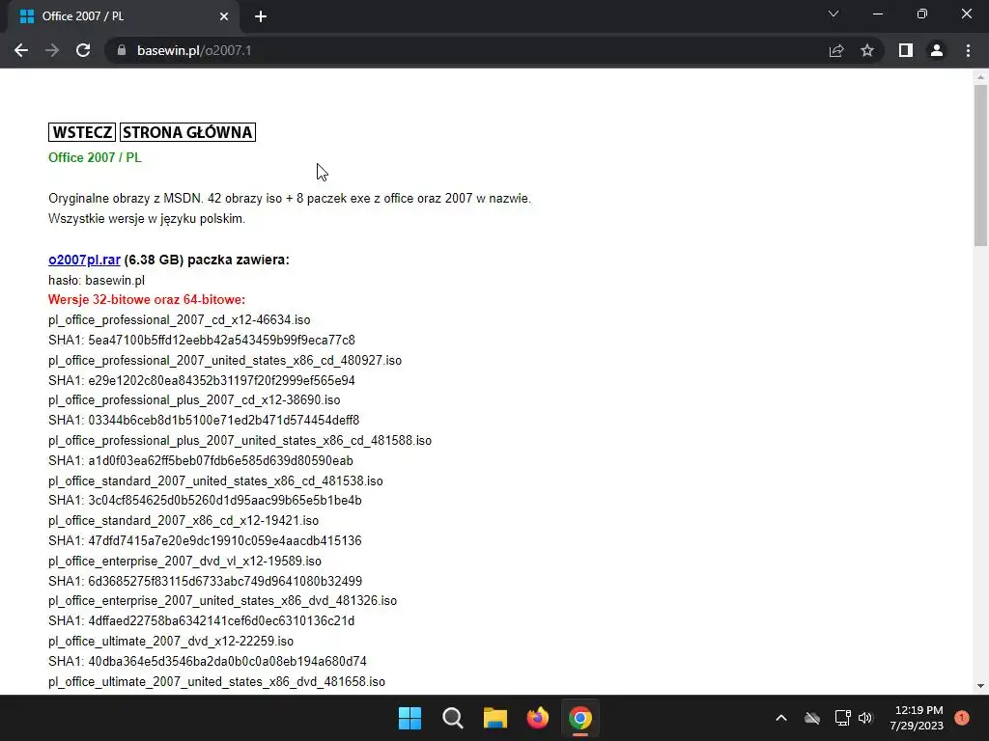The width and height of the screenshot is (989, 741).
Task: Open the browser side panel
Action: click(906, 50)
